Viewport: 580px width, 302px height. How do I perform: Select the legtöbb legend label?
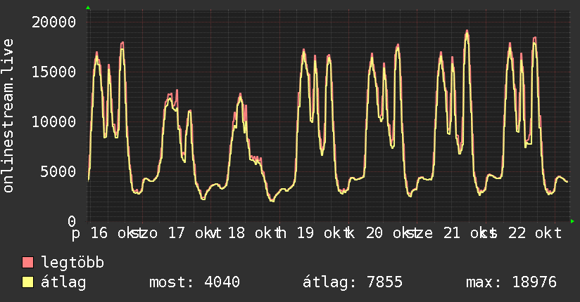pos(72,263)
